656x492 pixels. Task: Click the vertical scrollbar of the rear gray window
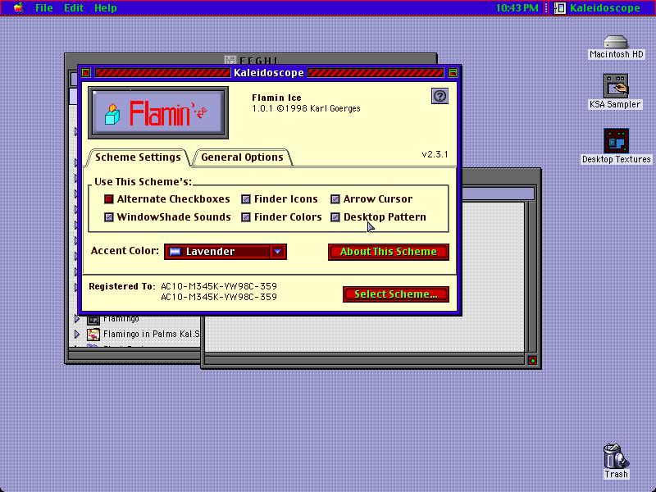point(531,277)
